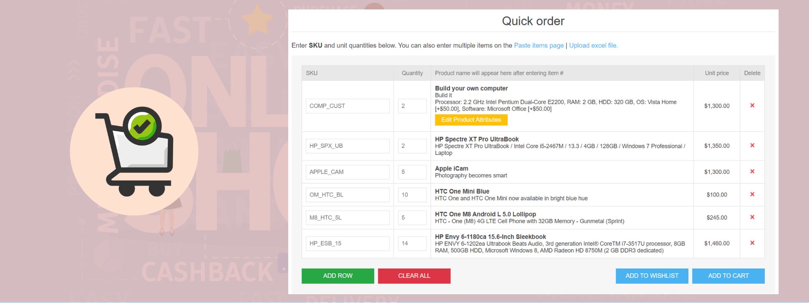Click HTC One M8 Android L 5.0 Lollipop
This screenshot has height=303, width=809.
tap(485, 214)
